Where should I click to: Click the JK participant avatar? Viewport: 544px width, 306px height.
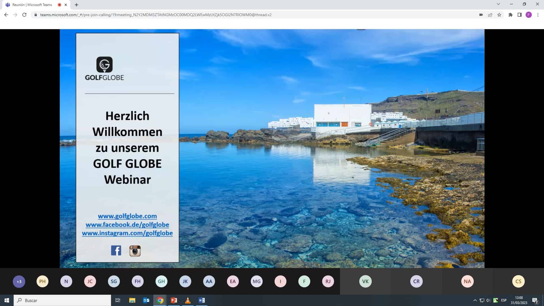coord(185,281)
